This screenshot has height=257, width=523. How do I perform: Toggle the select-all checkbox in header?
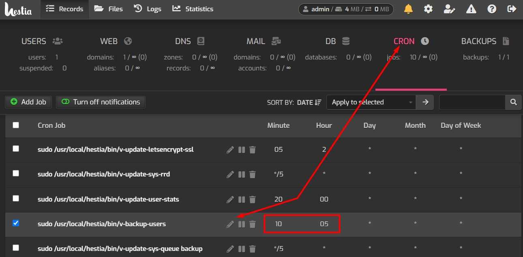coord(16,125)
